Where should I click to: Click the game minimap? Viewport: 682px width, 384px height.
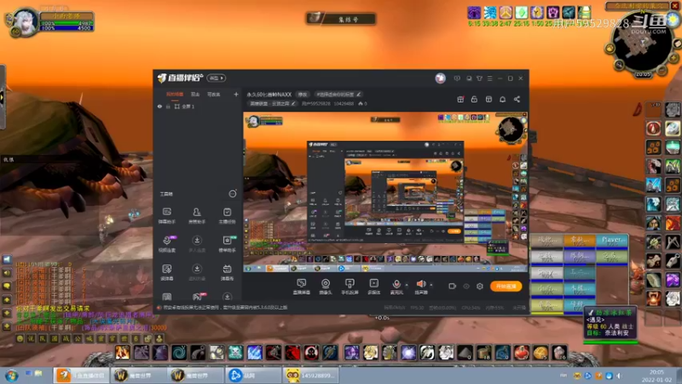[x=642, y=42]
